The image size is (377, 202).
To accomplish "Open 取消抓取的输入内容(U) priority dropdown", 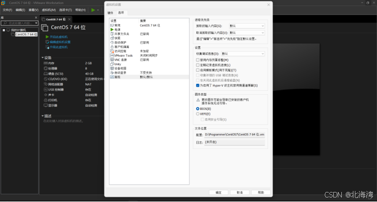I will tap(246, 33).
